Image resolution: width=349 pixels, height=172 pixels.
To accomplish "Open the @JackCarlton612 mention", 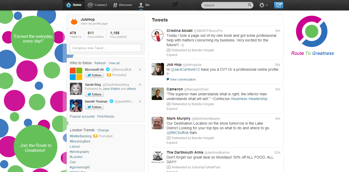I will tap(186, 69).
